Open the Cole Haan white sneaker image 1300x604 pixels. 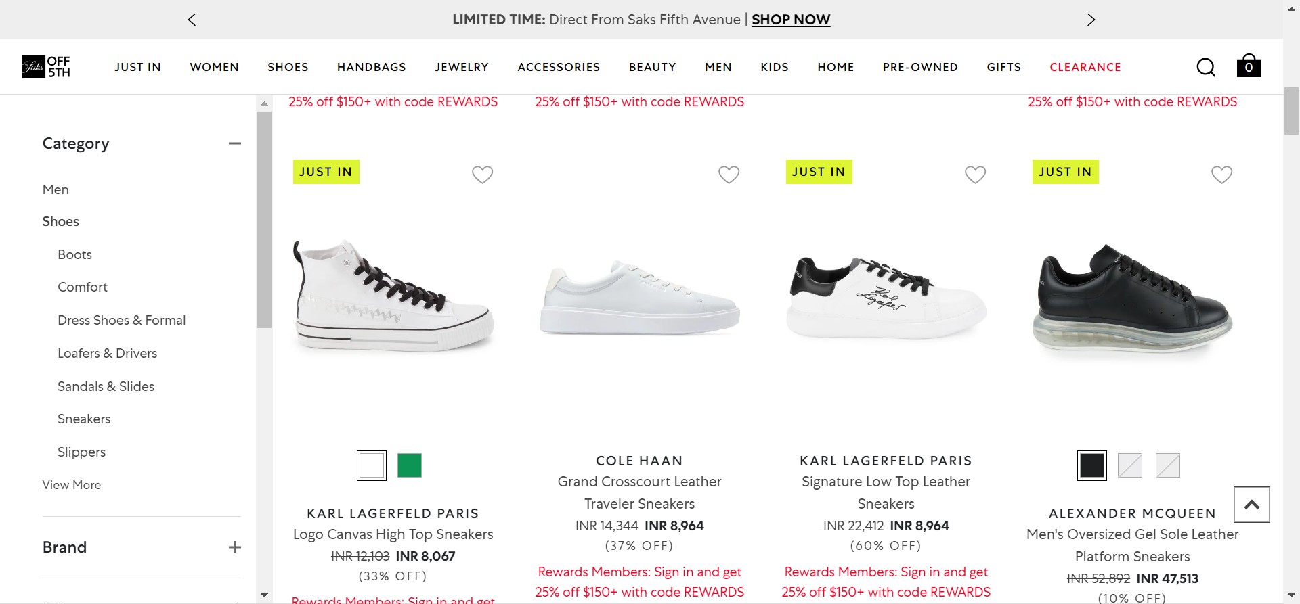[639, 298]
